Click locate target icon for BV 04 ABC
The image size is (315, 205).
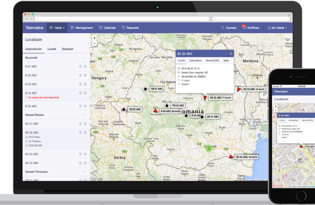[85, 163]
